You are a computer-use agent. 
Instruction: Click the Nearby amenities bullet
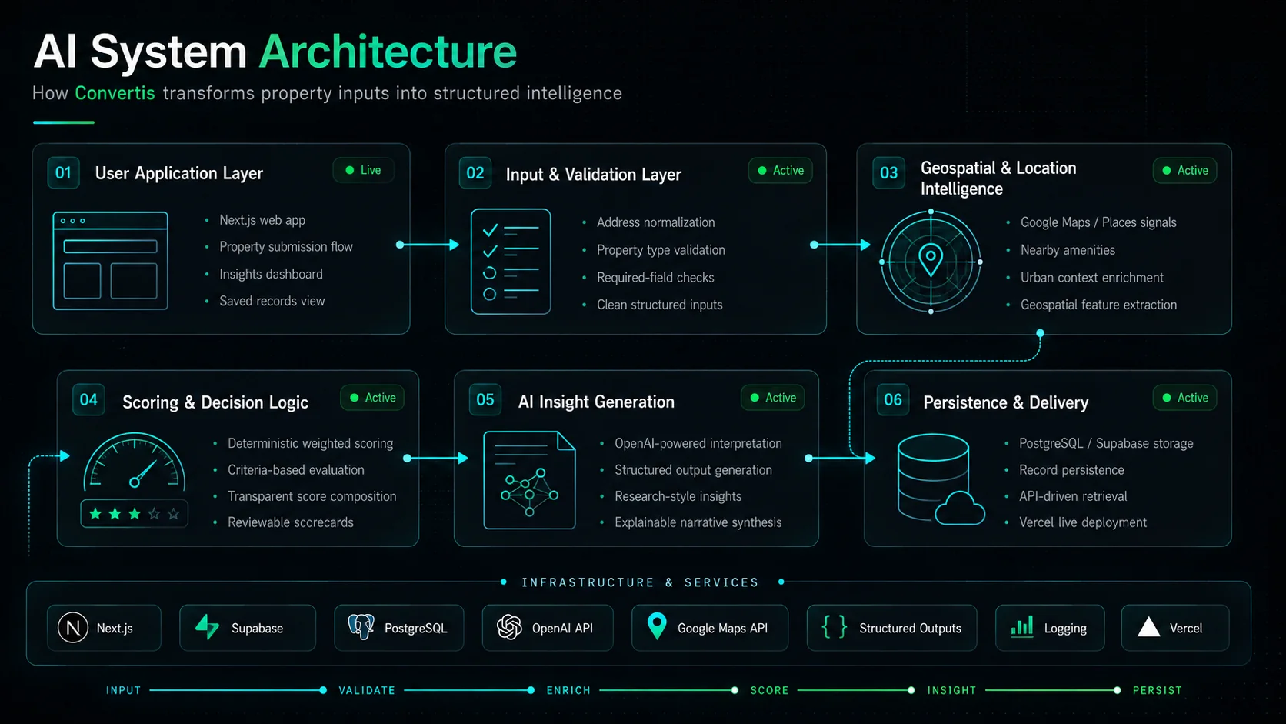pos(1068,250)
